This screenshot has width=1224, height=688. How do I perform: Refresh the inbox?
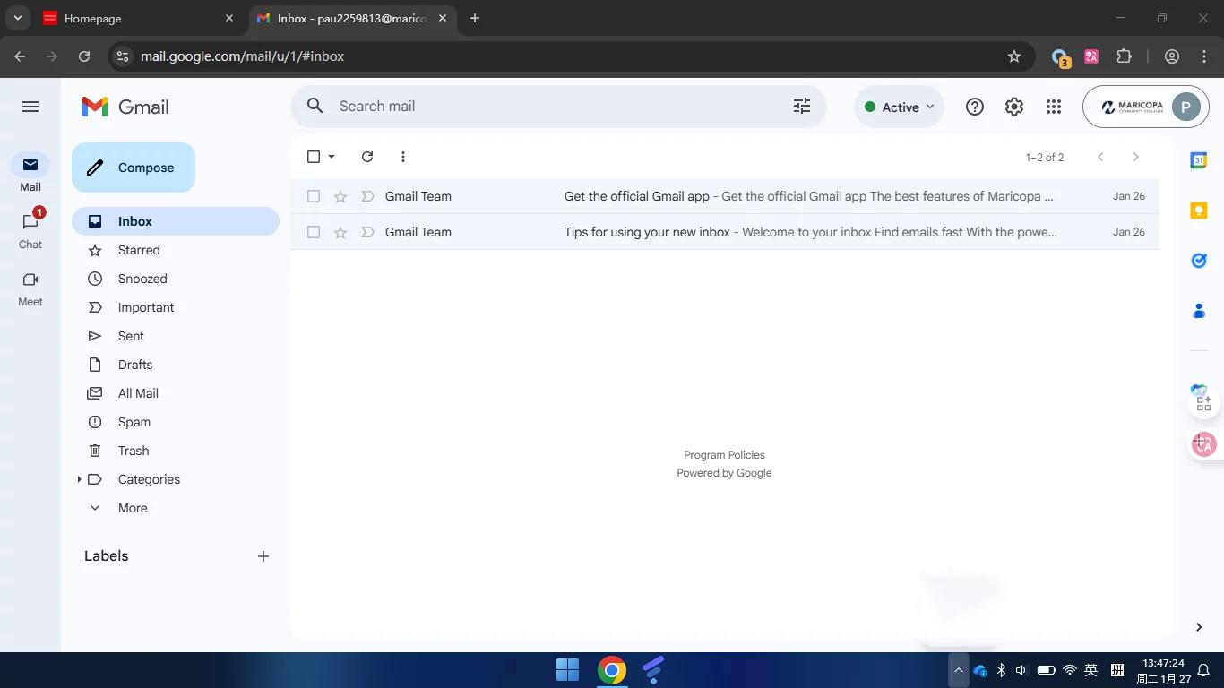[x=367, y=157]
